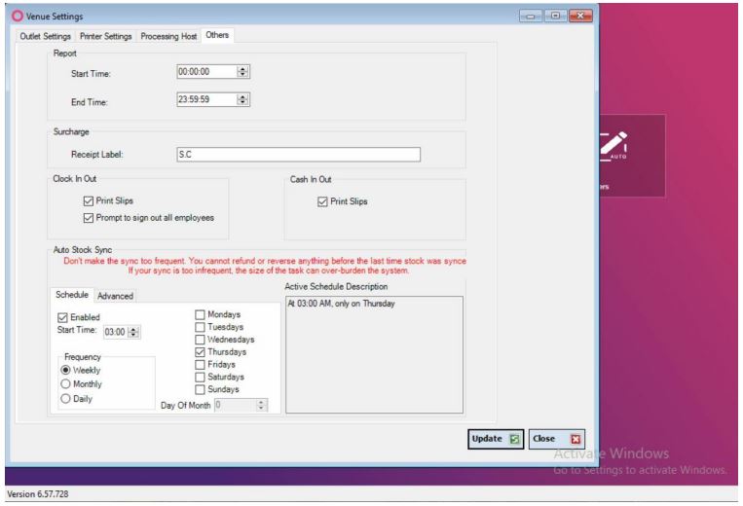The image size is (743, 506).
Task: Click the Venue Settings window logo icon
Action: [x=12, y=17]
